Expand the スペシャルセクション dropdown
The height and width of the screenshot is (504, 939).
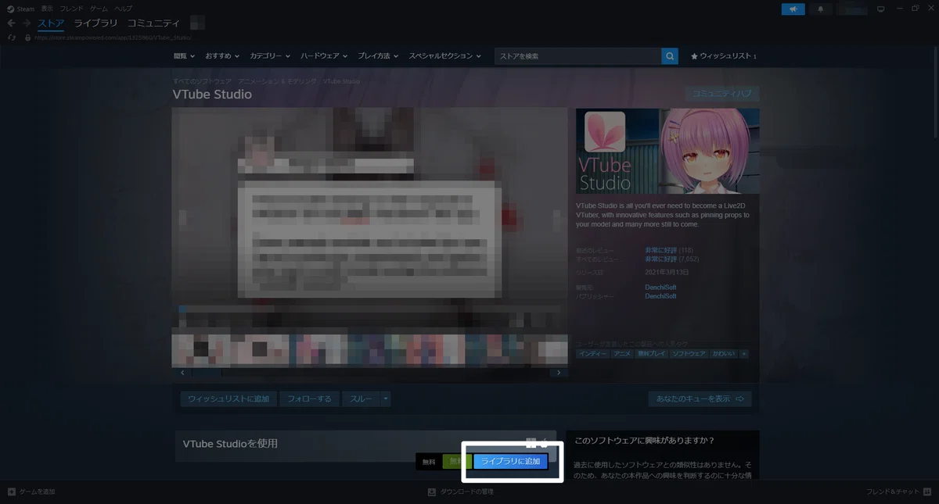click(445, 56)
